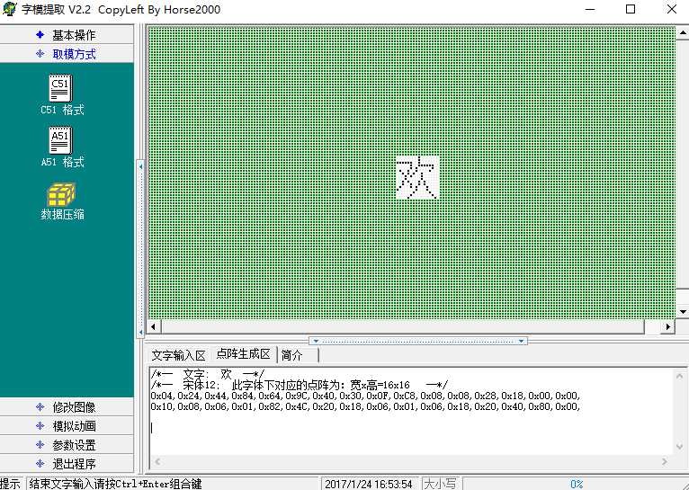Click the 文字: 欢 comment line
Viewport: 689px width, 490px height.
[208, 375]
